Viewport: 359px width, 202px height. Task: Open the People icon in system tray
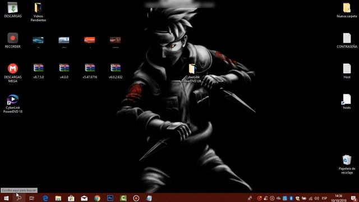point(250,198)
